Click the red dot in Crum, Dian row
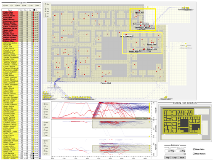Image resolution: width=213 pixels, height=160 pixels. [x=33, y=18]
